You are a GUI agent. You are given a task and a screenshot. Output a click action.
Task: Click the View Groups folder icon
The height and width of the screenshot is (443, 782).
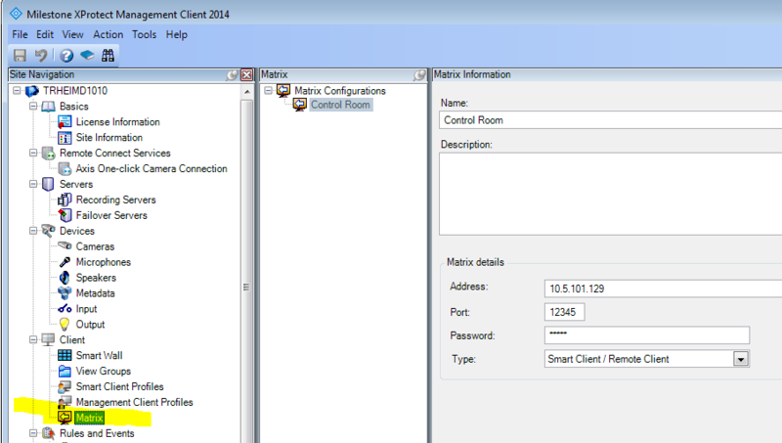65,371
